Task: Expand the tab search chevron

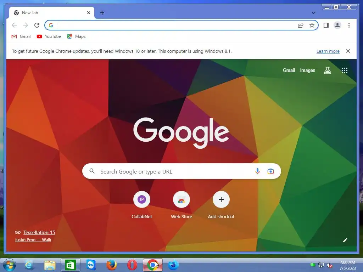Action: (x=313, y=13)
